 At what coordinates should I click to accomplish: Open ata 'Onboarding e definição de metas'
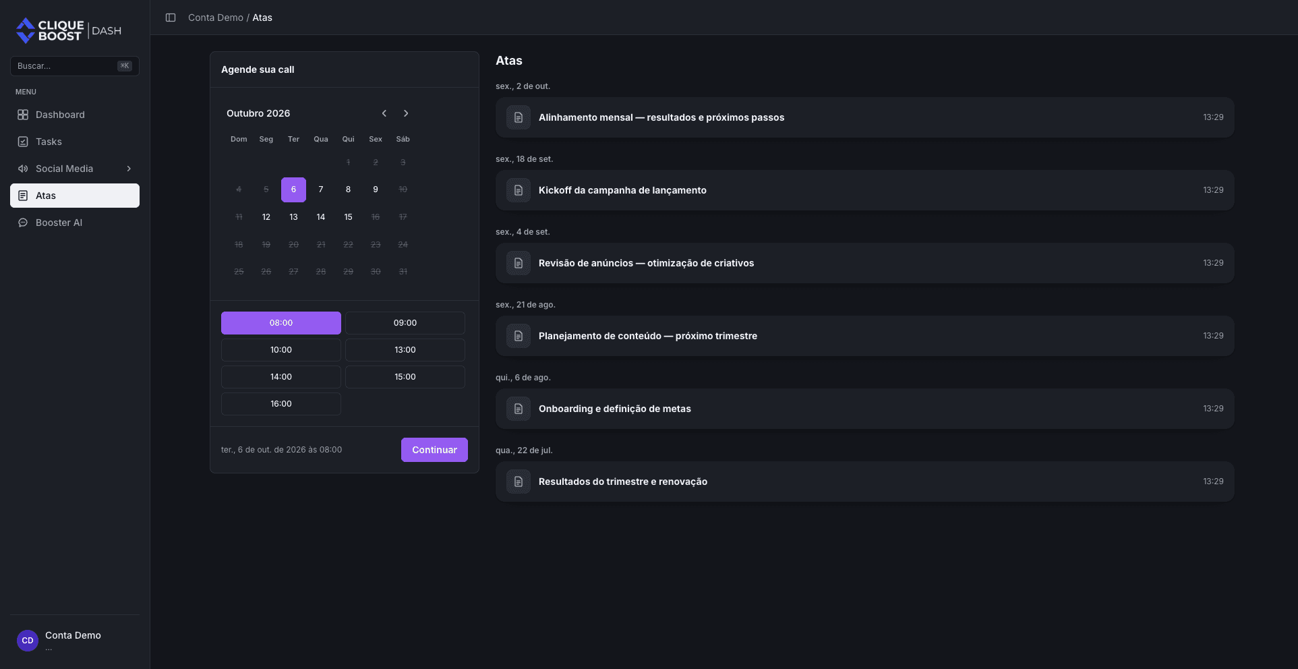tap(865, 409)
